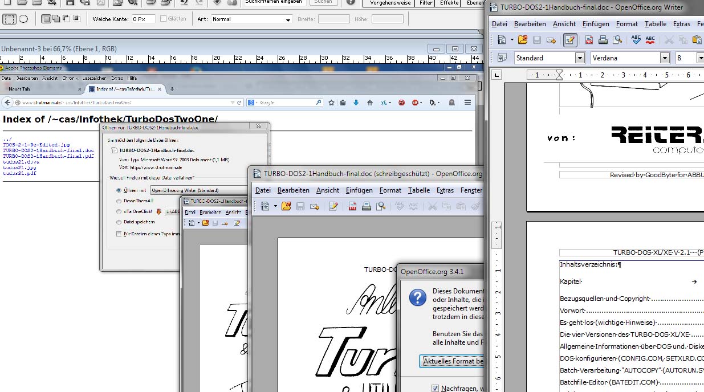Click the Suchen button in Photoshop Elements
This screenshot has width=704, height=392.
click(x=323, y=2)
